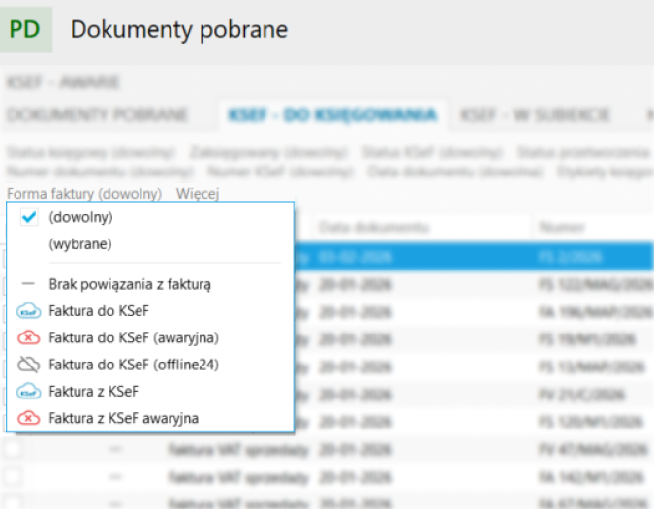Switch to the KSEF - W SUBIEKCIE tab
The image size is (654, 509).
coord(535,115)
